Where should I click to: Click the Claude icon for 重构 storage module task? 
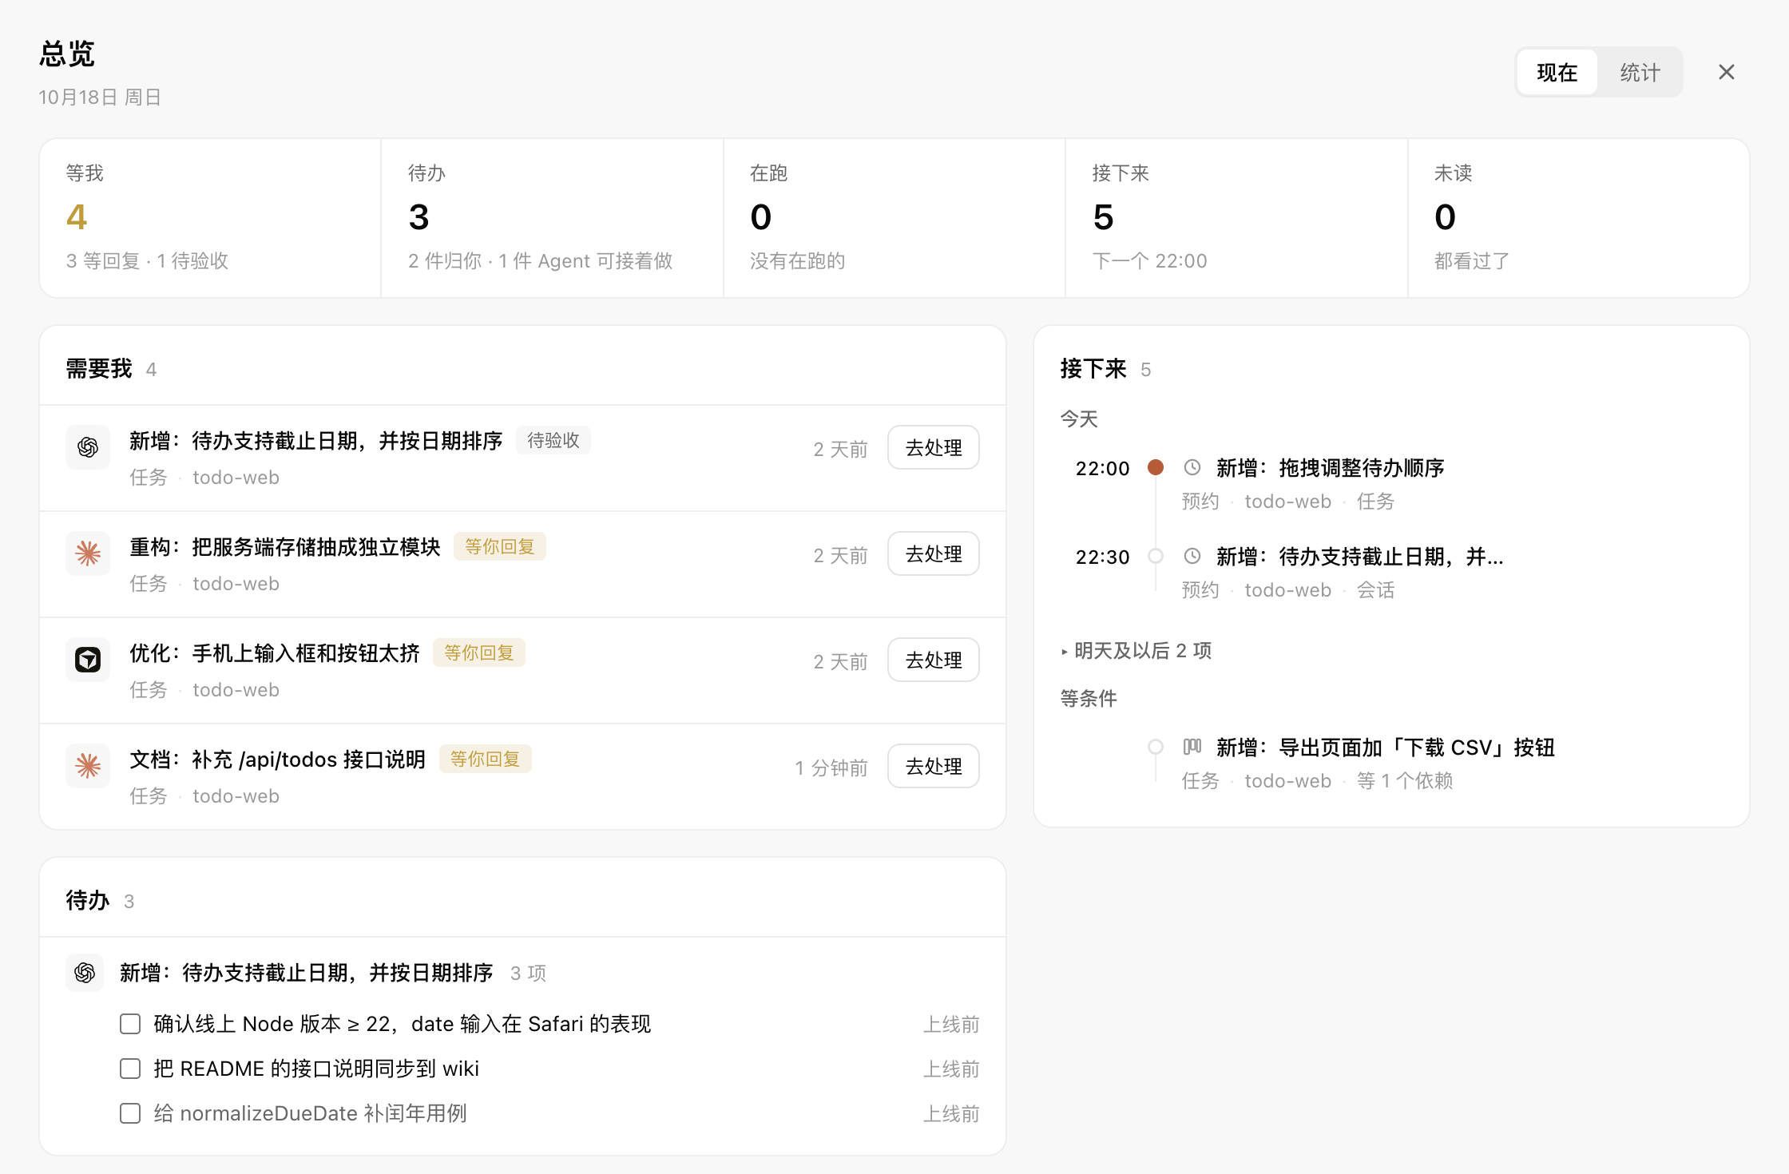88,553
